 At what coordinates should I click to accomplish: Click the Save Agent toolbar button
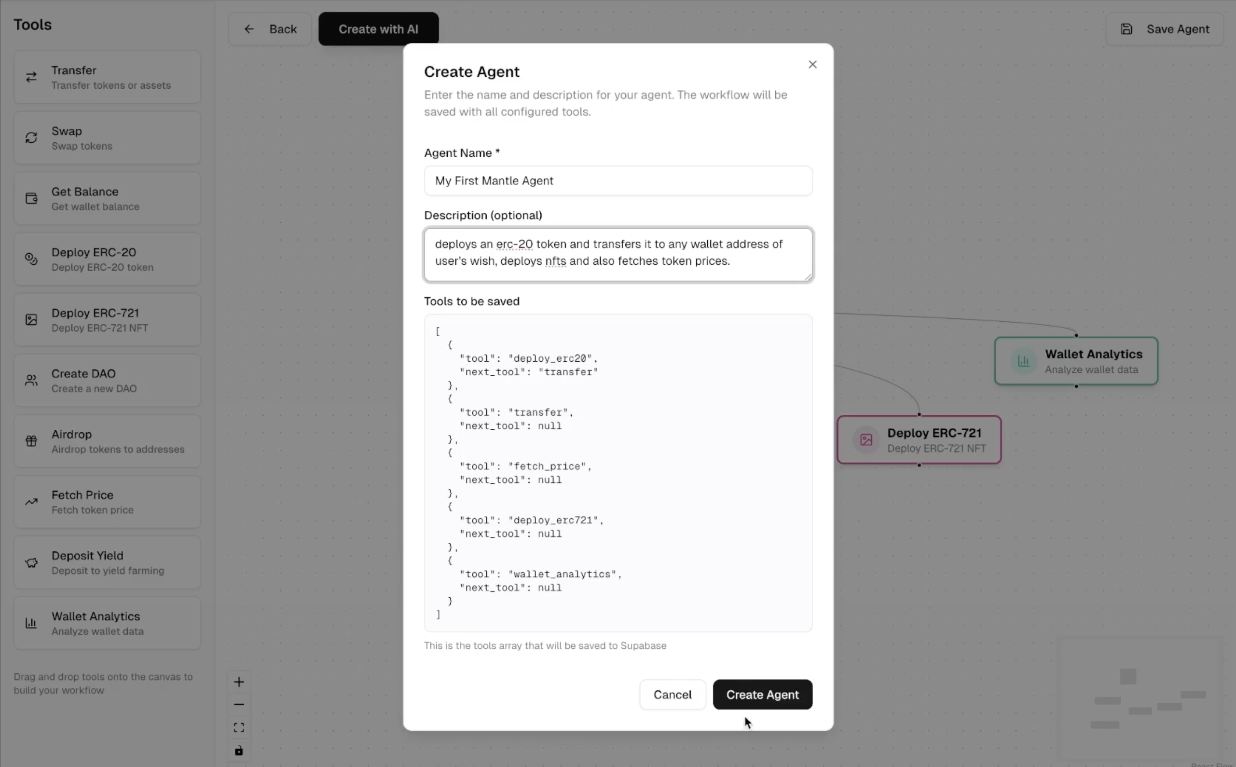point(1165,29)
